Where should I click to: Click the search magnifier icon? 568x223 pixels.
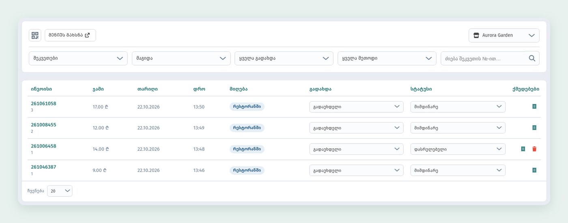532,58
